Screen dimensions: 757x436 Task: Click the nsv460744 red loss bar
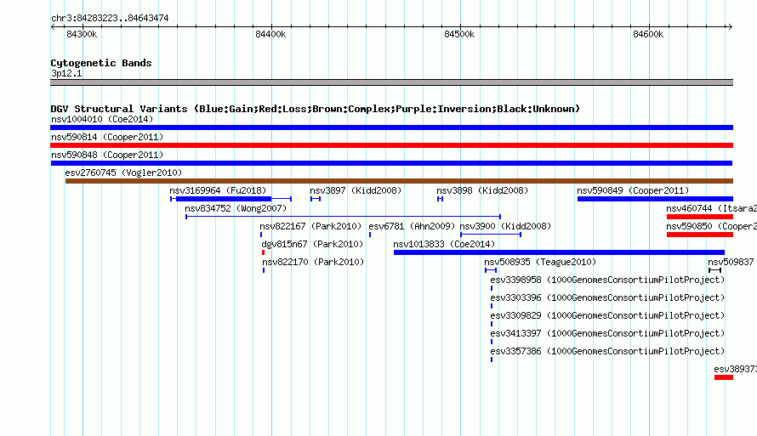(x=700, y=217)
